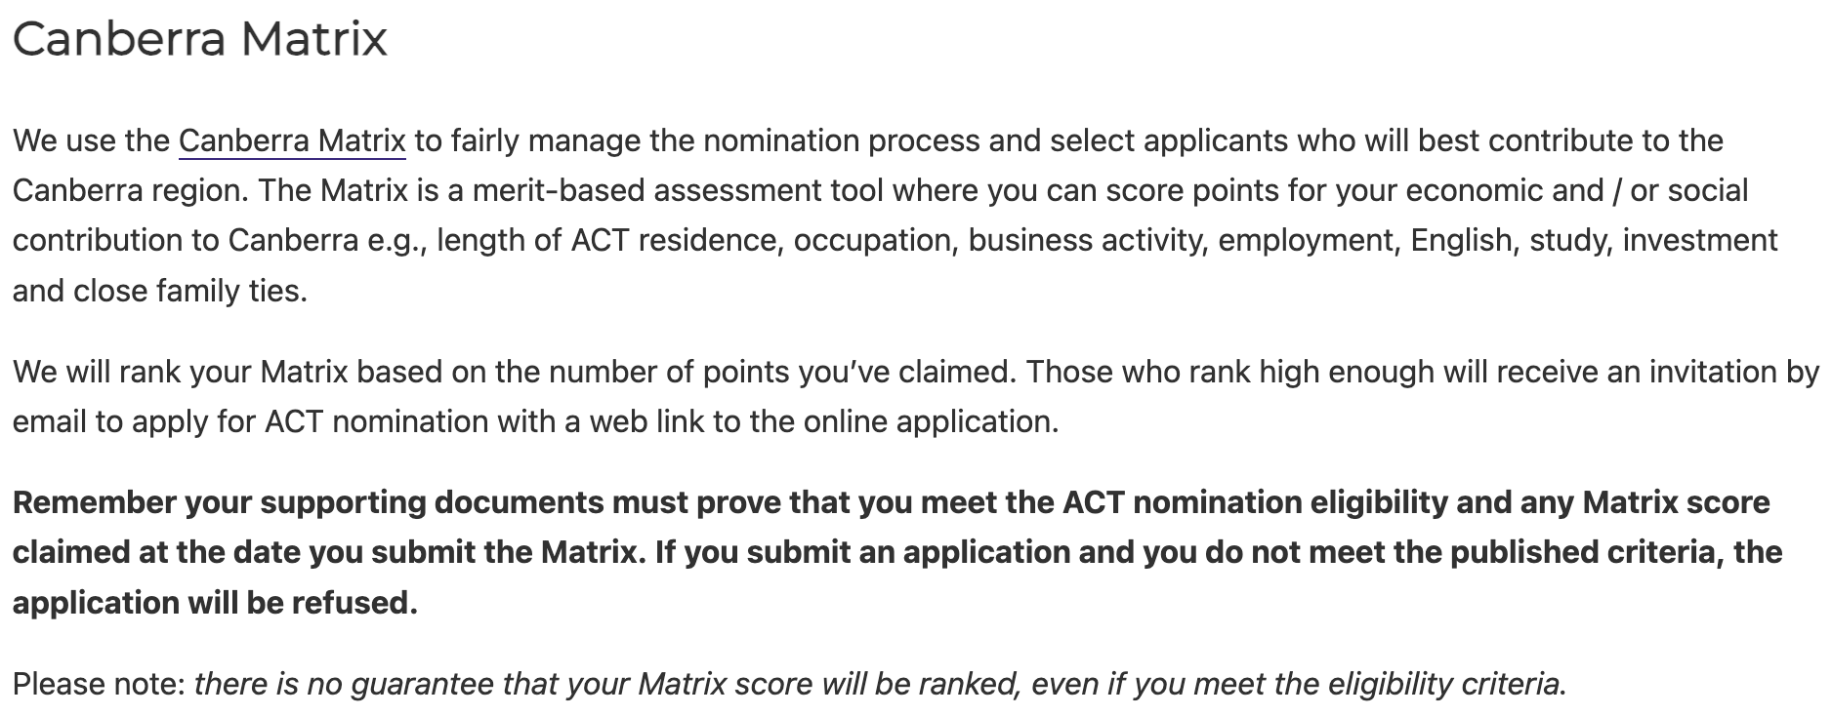Click the paragraph starting "We will rank"
1832x716 pixels.
pyautogui.click(x=684, y=373)
